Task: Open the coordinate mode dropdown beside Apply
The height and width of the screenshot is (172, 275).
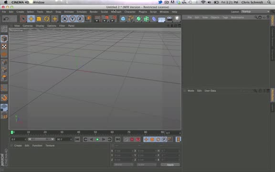Action: coord(147,165)
